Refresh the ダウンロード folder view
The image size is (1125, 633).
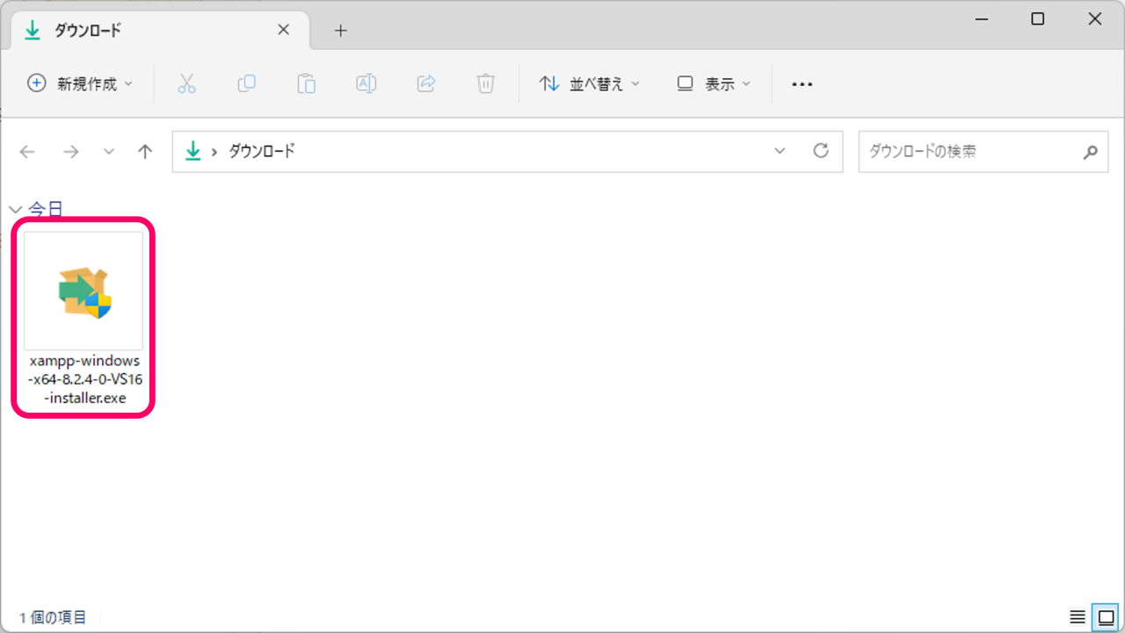[x=821, y=151]
